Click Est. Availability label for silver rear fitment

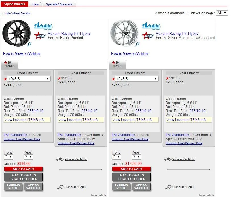[x=178, y=135]
